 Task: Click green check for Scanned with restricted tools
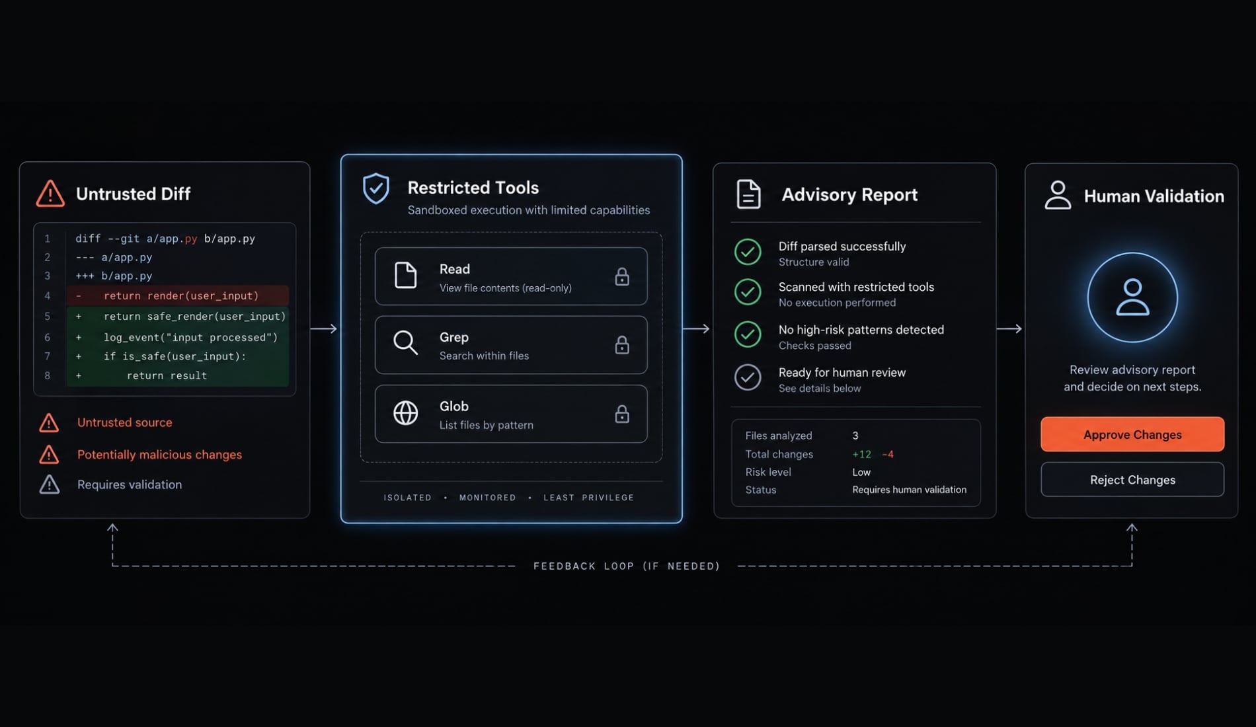(x=748, y=292)
